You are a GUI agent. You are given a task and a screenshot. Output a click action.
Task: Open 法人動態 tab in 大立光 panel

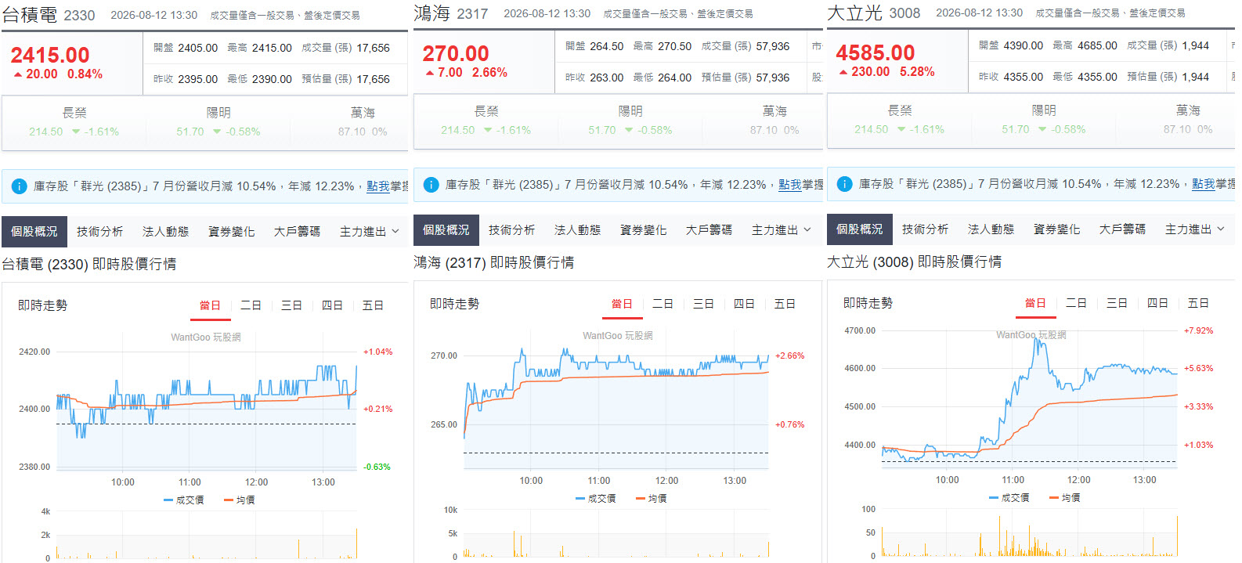[991, 229]
